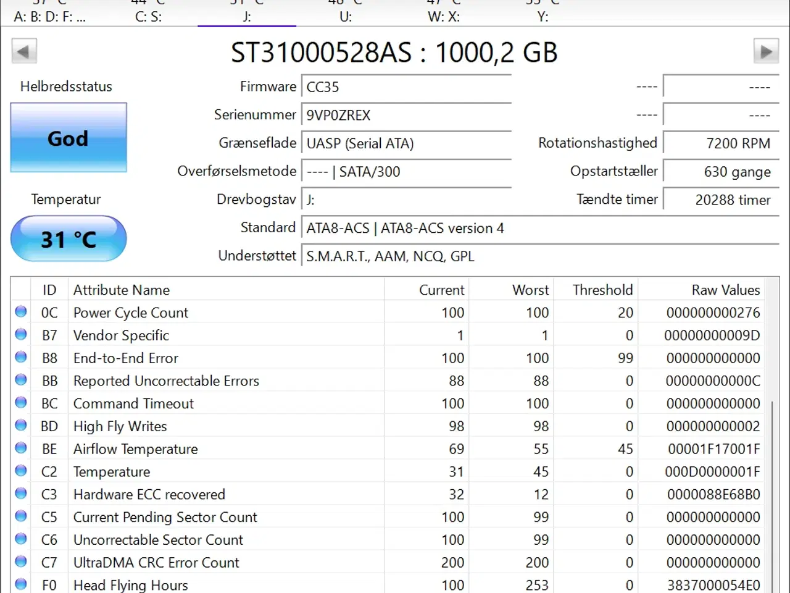
Task: Select the Current Pending Sector Count name
Action: pos(165,517)
